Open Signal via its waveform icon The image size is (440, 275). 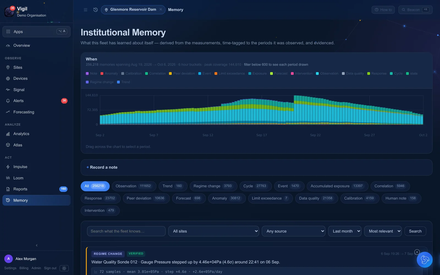point(8,90)
